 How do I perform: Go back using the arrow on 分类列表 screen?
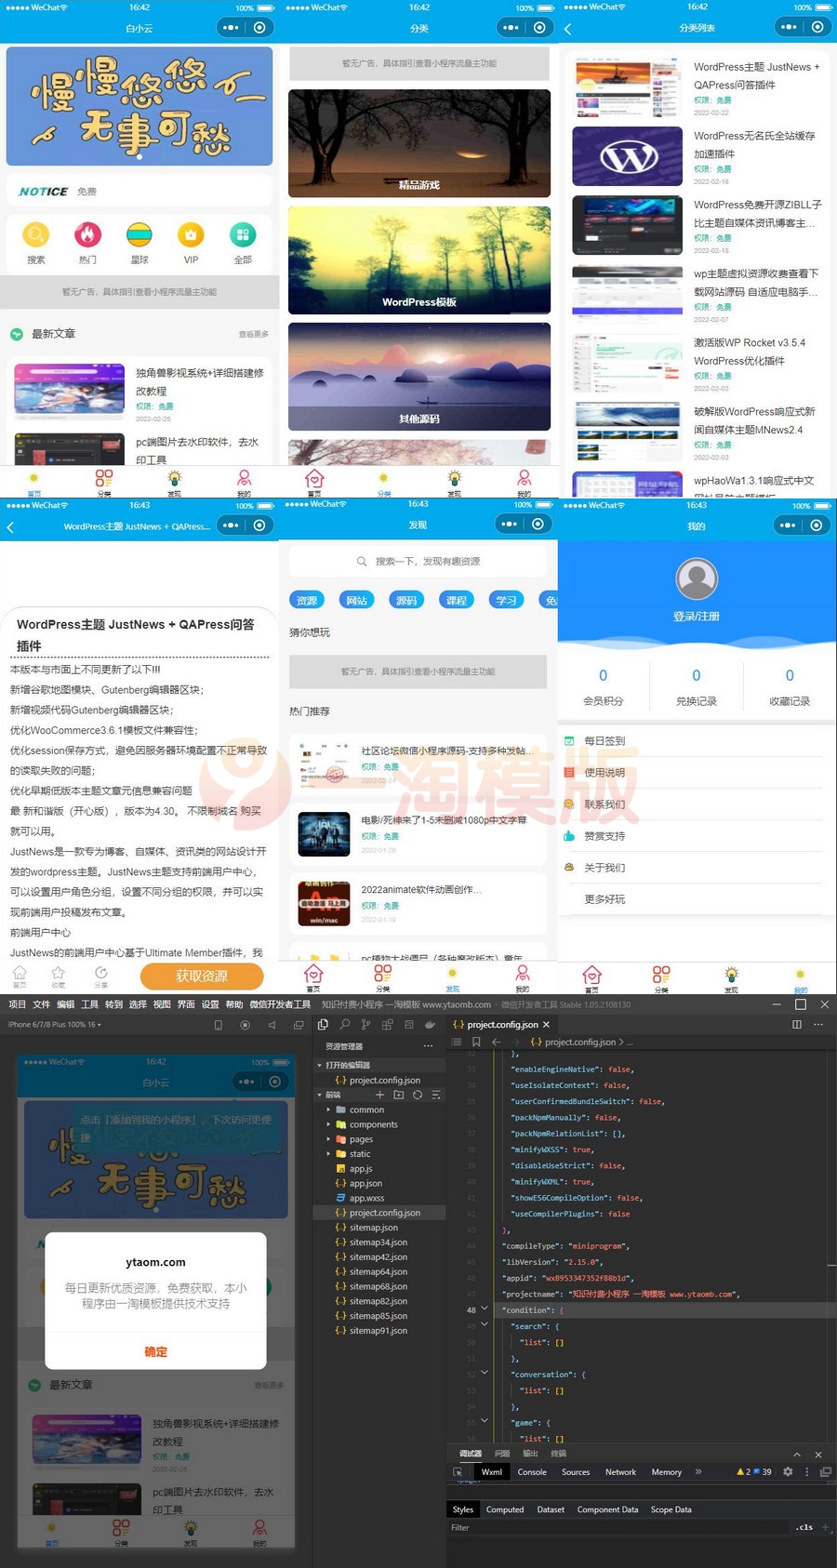pos(568,29)
